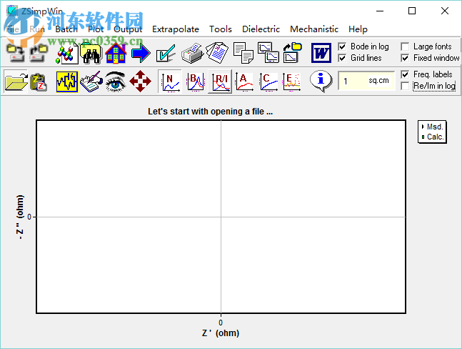
Task: Click the Z' (ohm) axis label
Action: 221,333
